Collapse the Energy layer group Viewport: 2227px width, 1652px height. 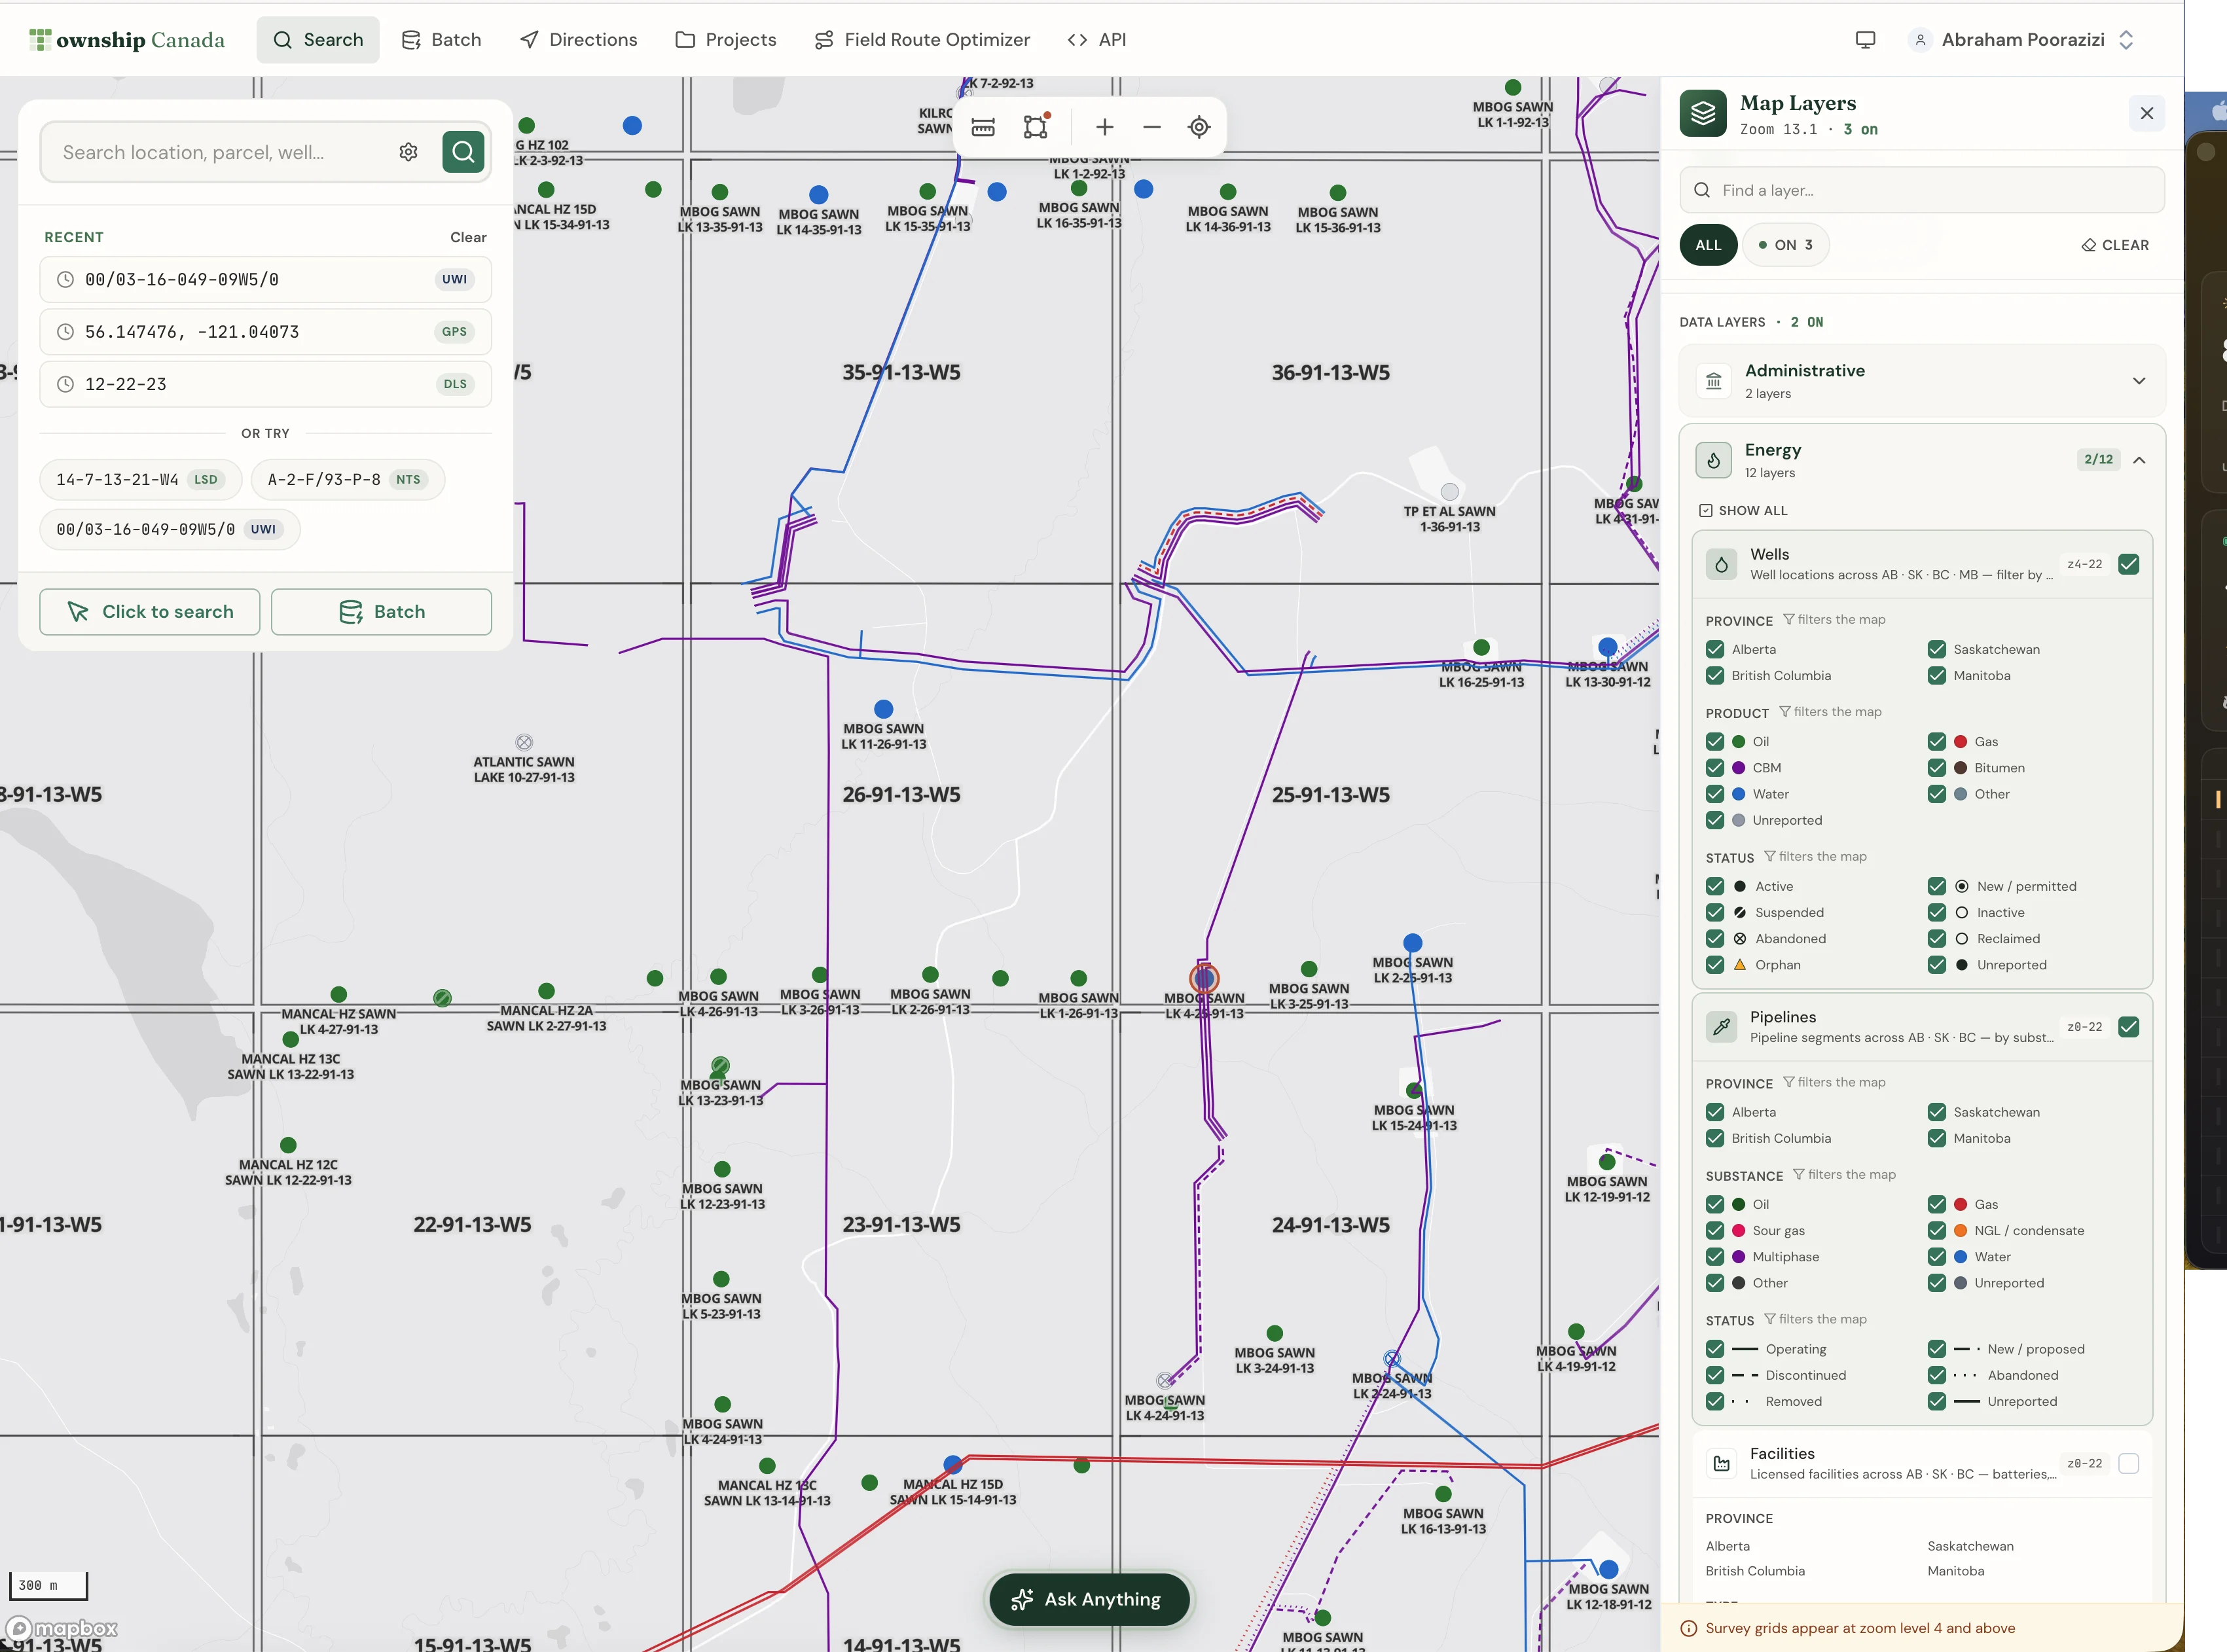pyautogui.click(x=2138, y=460)
